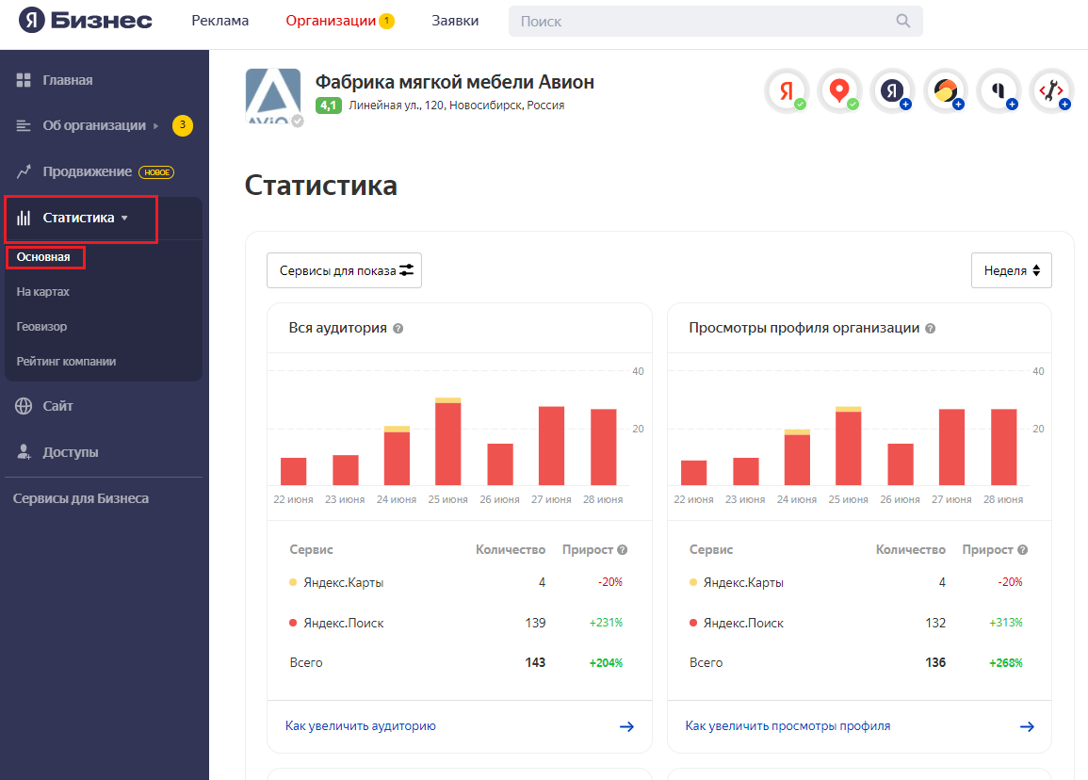
Task: Open the code widget service icon
Action: (x=1050, y=91)
